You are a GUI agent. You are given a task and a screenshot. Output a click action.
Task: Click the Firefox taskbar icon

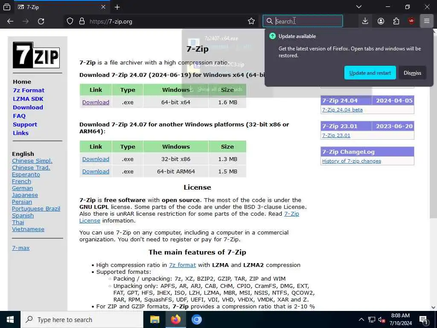[175, 319]
